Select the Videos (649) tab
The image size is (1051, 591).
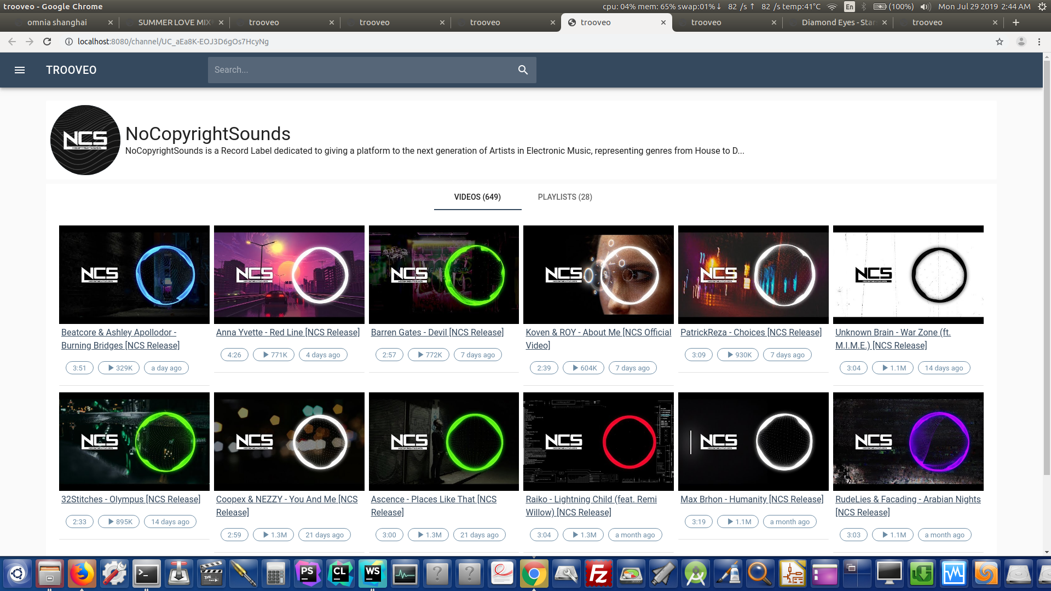pos(477,197)
